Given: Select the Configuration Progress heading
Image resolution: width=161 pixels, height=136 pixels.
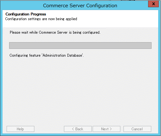Looking at the screenshot, I should tap(26, 14).
